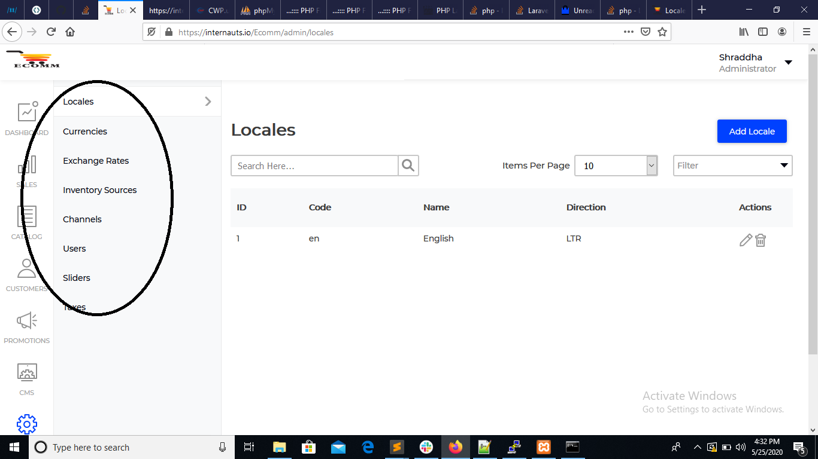Click the Add Locale button

(x=752, y=131)
